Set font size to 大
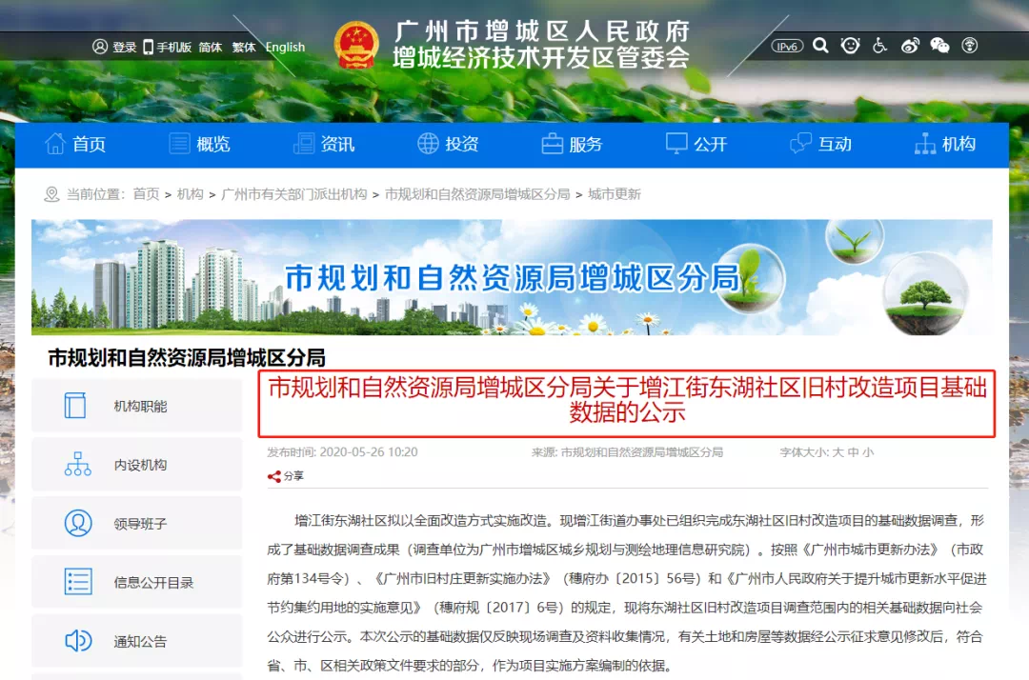This screenshot has height=680, width=1029. (x=838, y=451)
